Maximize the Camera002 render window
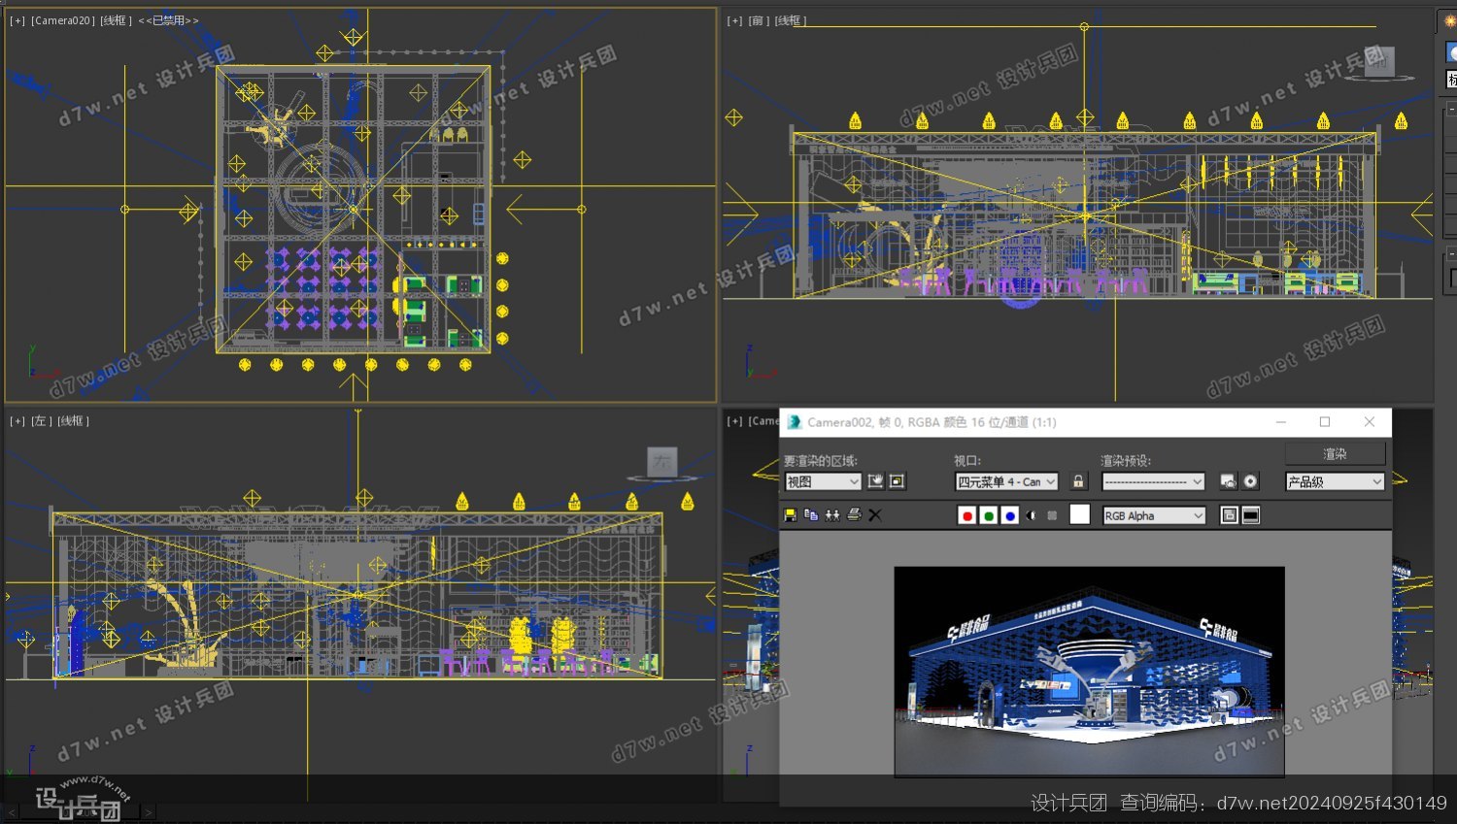The height and width of the screenshot is (824, 1457). pyautogui.click(x=1325, y=422)
